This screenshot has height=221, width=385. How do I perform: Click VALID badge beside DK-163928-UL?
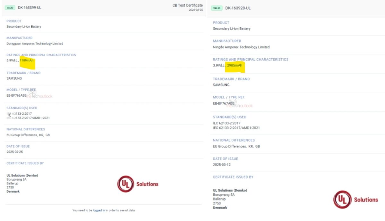tap(217, 8)
